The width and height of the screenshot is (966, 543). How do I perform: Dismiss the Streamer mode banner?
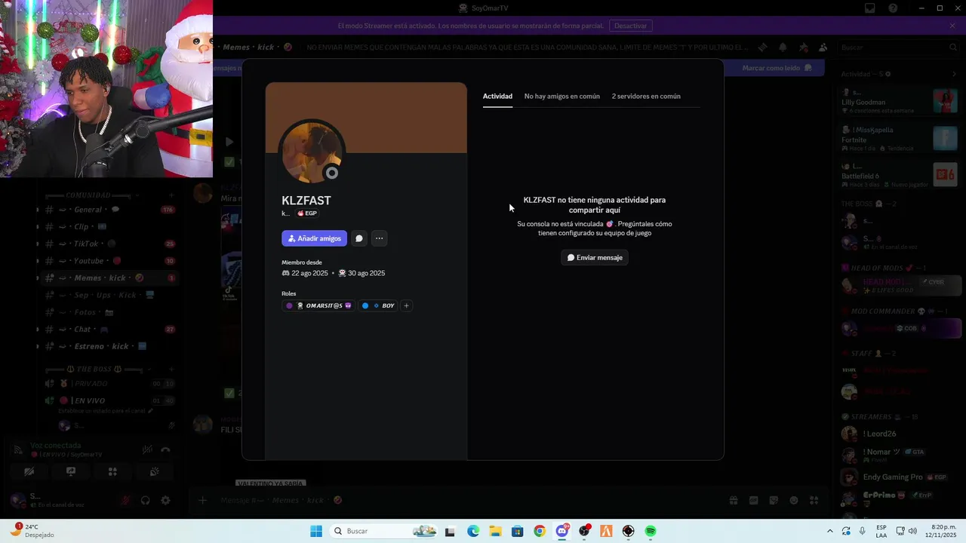[952, 26]
